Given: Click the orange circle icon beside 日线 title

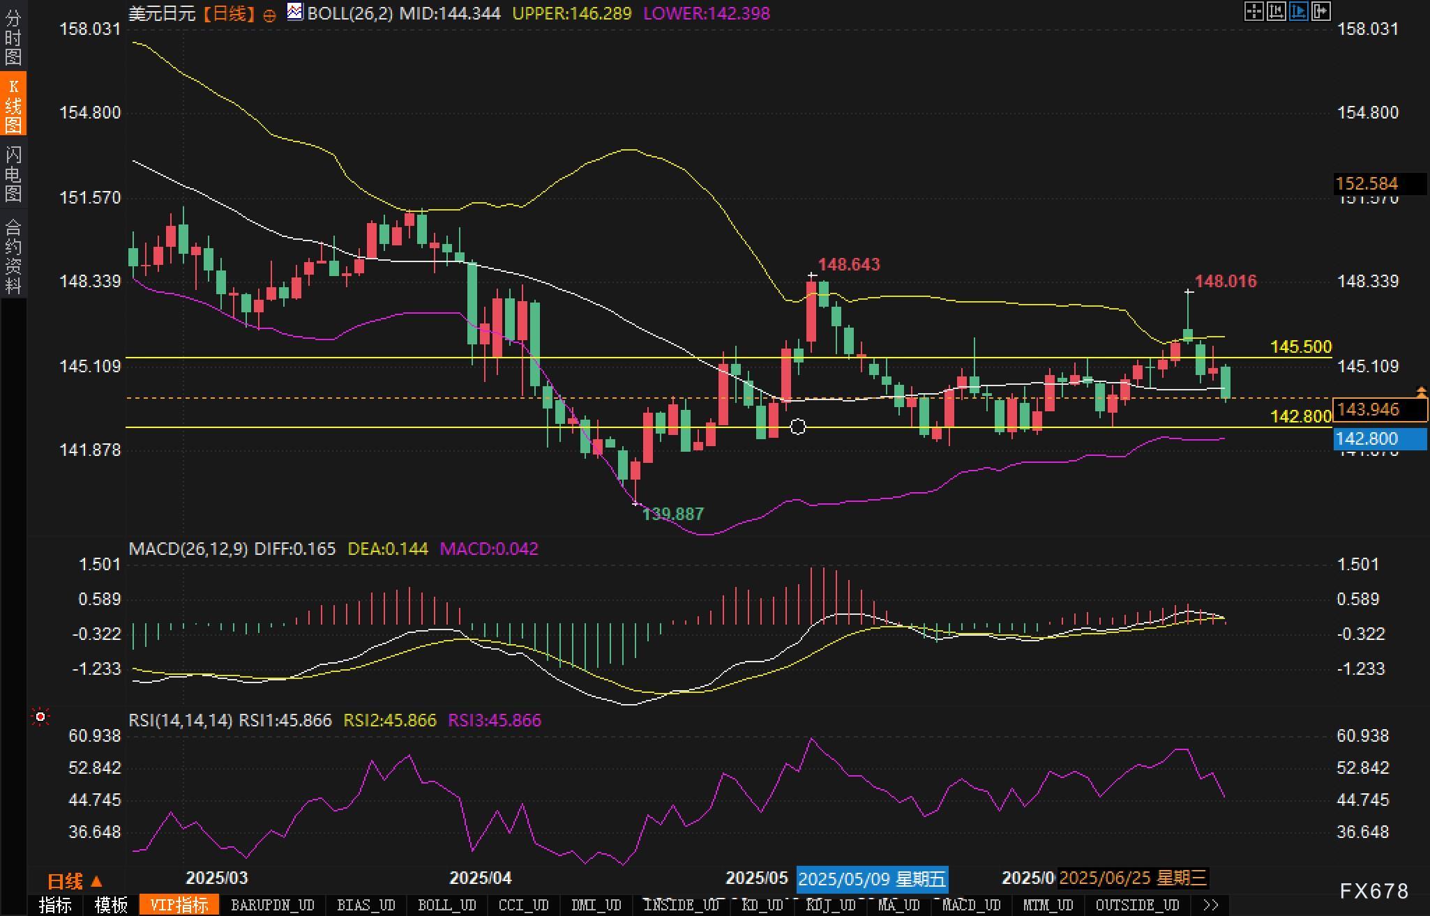Looking at the screenshot, I should point(269,15).
